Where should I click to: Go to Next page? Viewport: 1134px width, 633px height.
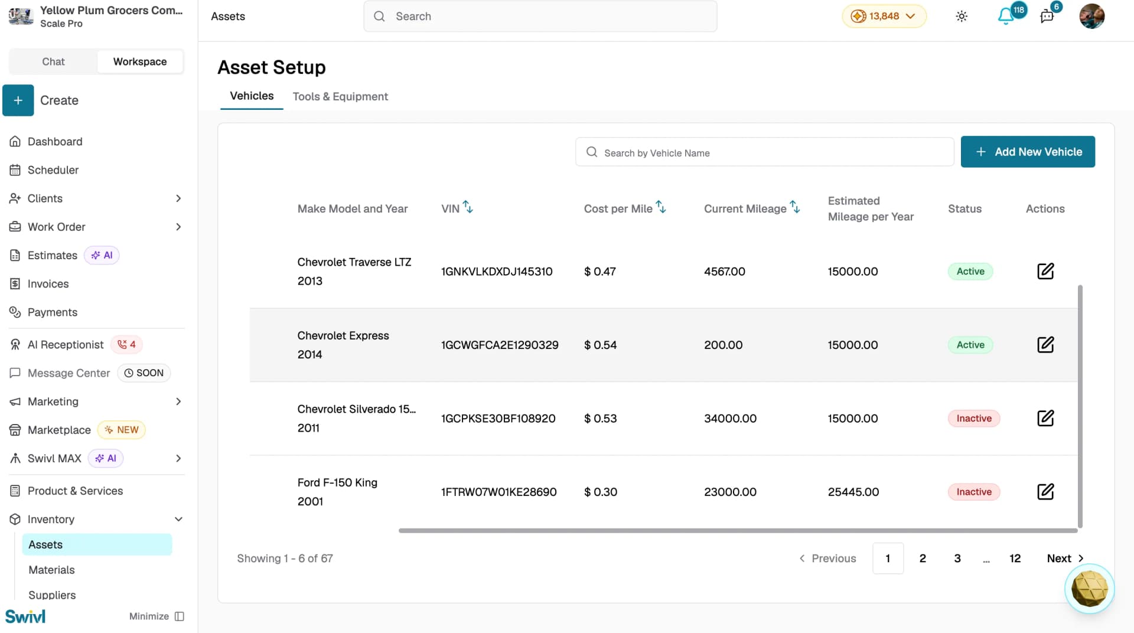pyautogui.click(x=1065, y=558)
